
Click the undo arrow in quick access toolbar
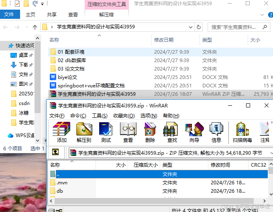pos(35,4)
